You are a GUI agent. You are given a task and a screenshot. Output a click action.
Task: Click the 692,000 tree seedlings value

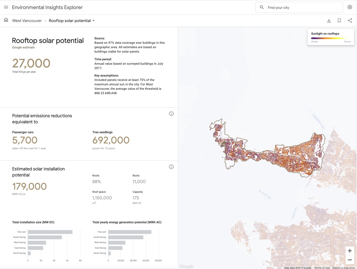(111, 140)
